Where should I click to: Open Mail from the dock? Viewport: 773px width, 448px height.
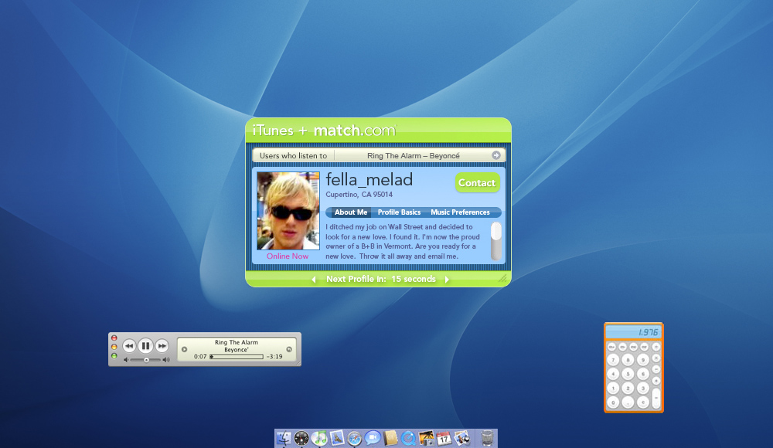click(x=337, y=438)
